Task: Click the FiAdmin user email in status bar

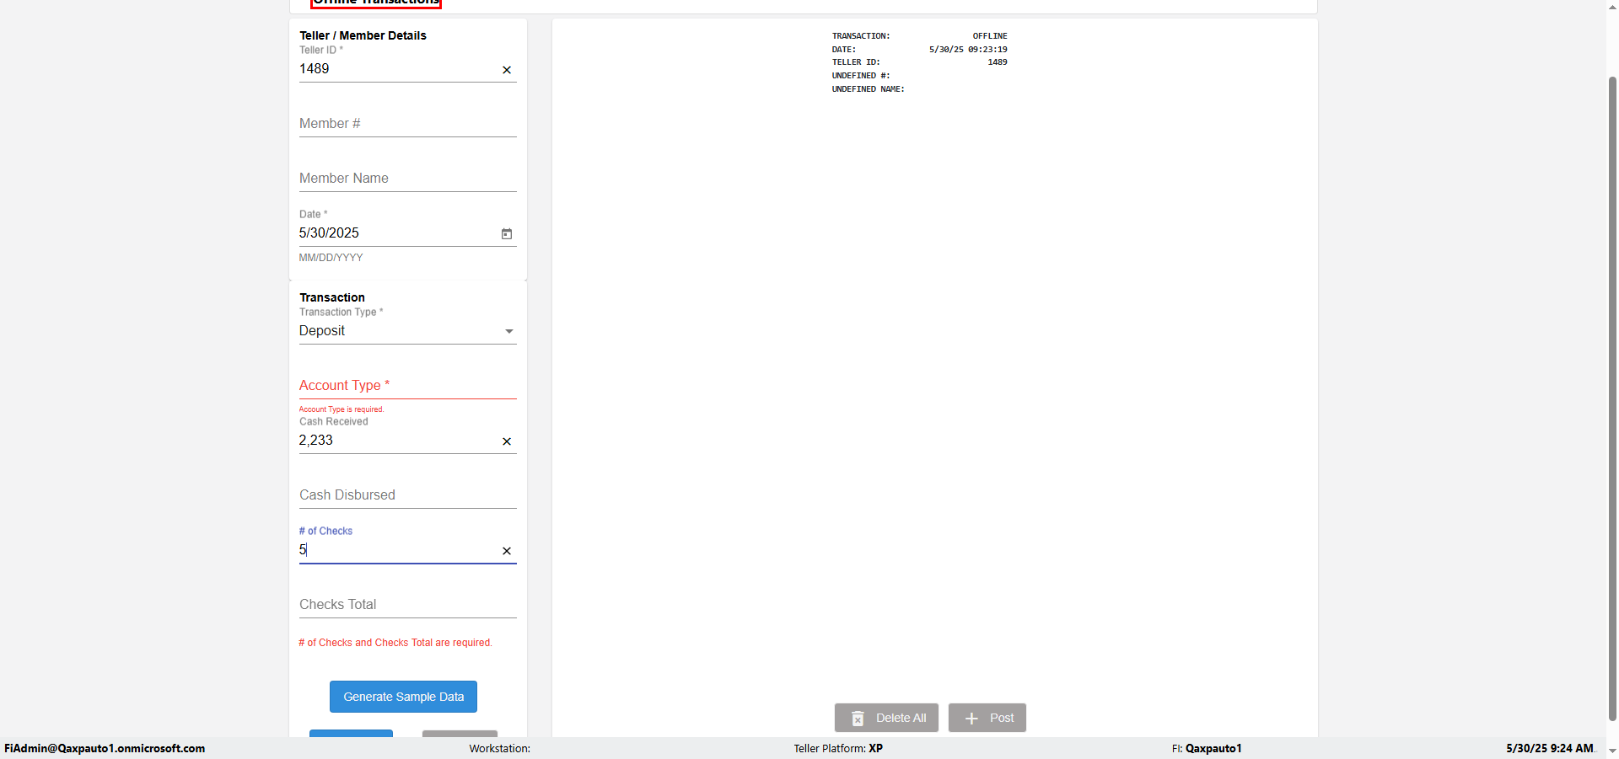Action: click(x=105, y=748)
